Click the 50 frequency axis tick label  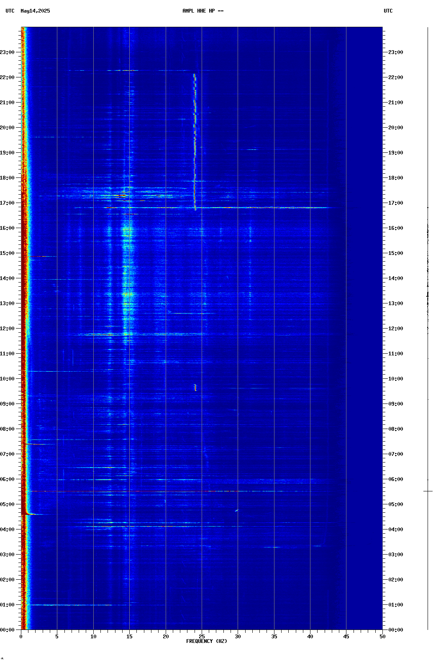click(x=382, y=636)
